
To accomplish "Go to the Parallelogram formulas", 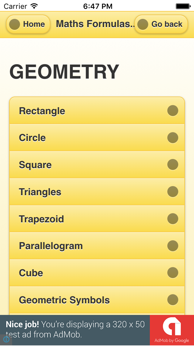I will [x=51, y=246].
